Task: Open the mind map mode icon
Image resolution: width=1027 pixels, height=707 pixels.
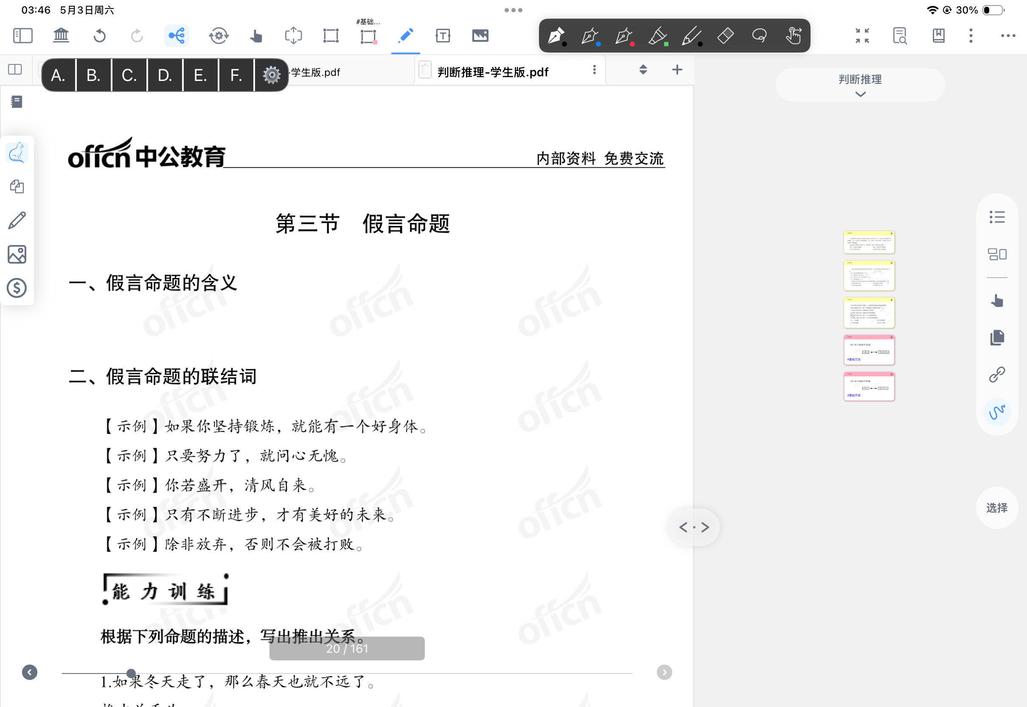Action: tap(177, 36)
